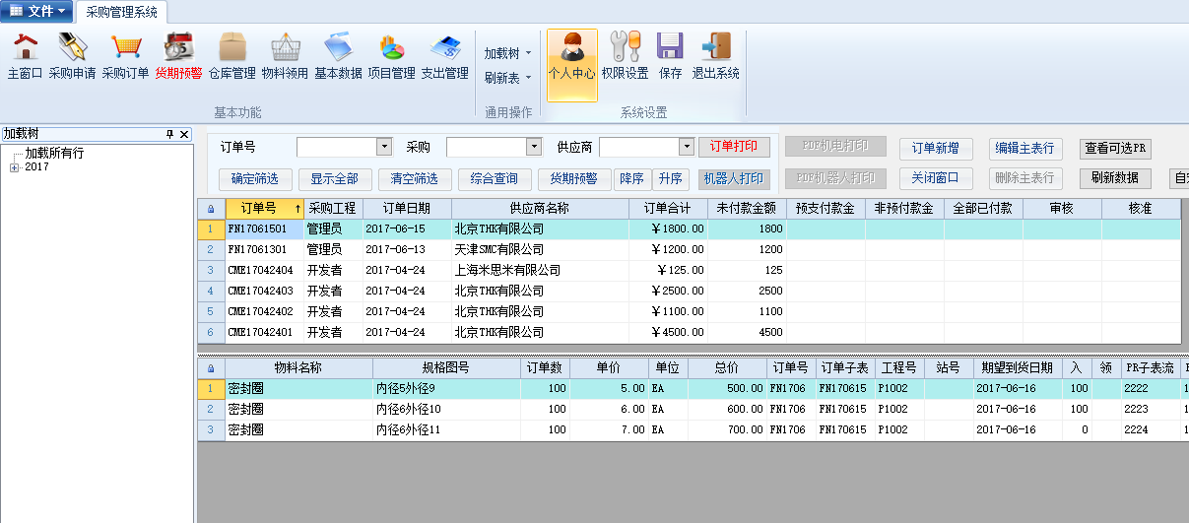
Task: Select order row FN17061501
Action: (690, 229)
